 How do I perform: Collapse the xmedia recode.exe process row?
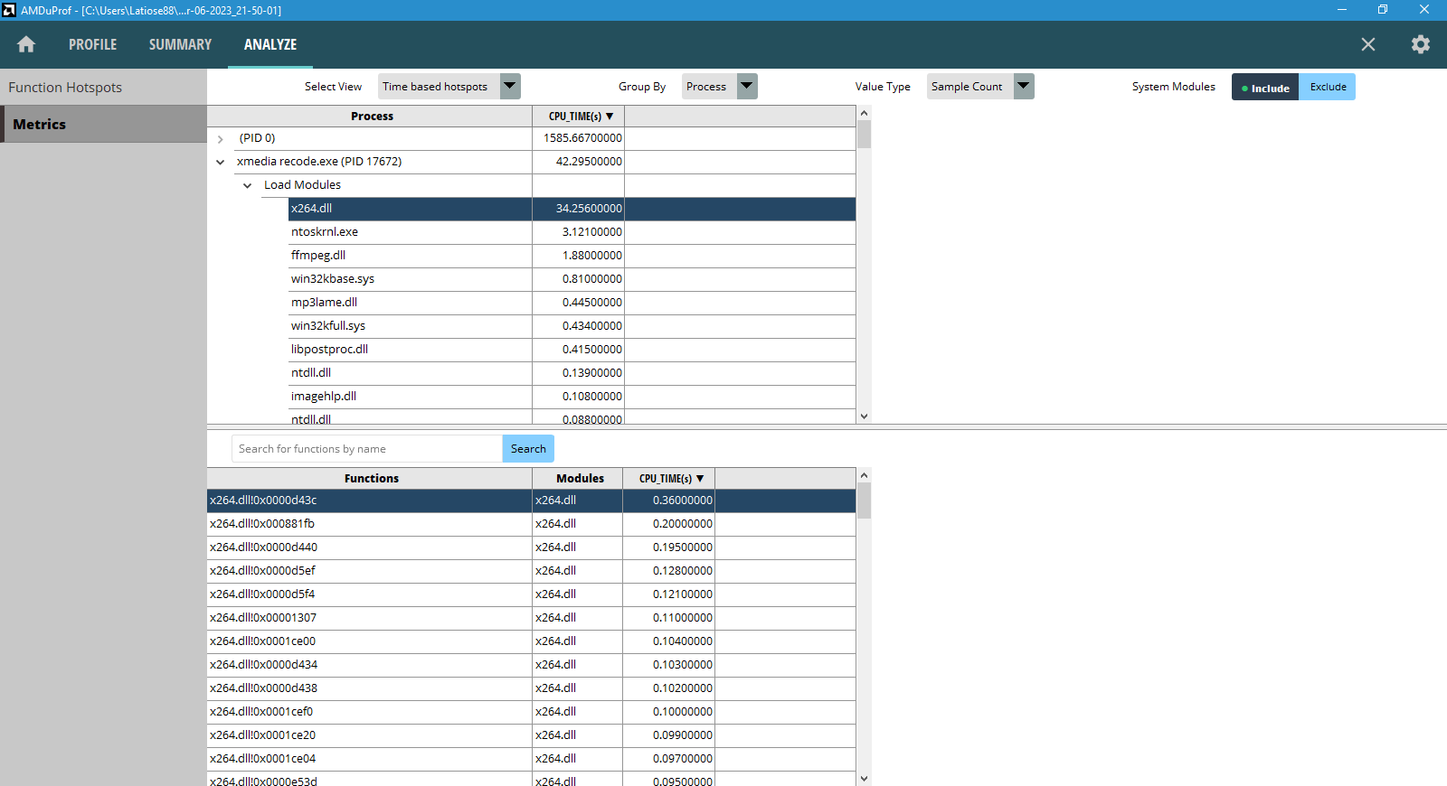220,163
